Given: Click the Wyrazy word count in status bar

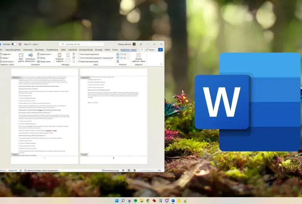Looking at the screenshot, I should 13,170.
